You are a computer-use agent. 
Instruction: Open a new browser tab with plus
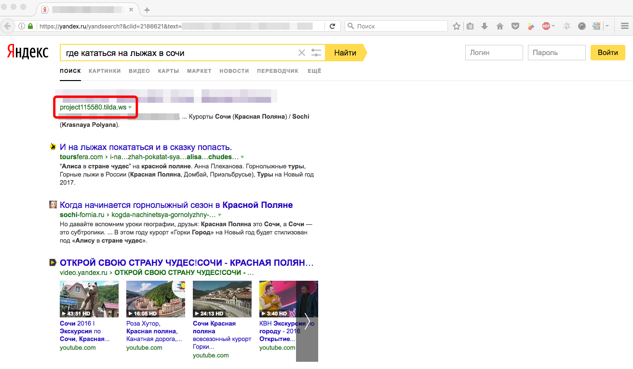147,10
